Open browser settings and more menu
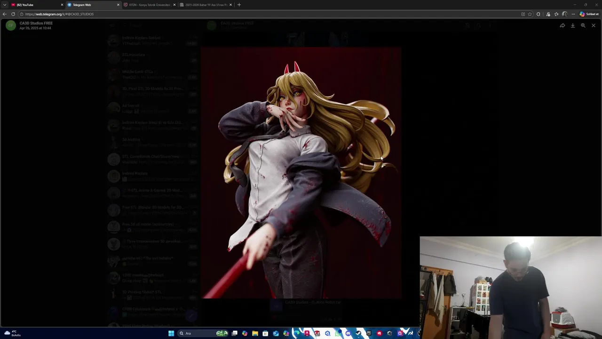 click(x=573, y=14)
